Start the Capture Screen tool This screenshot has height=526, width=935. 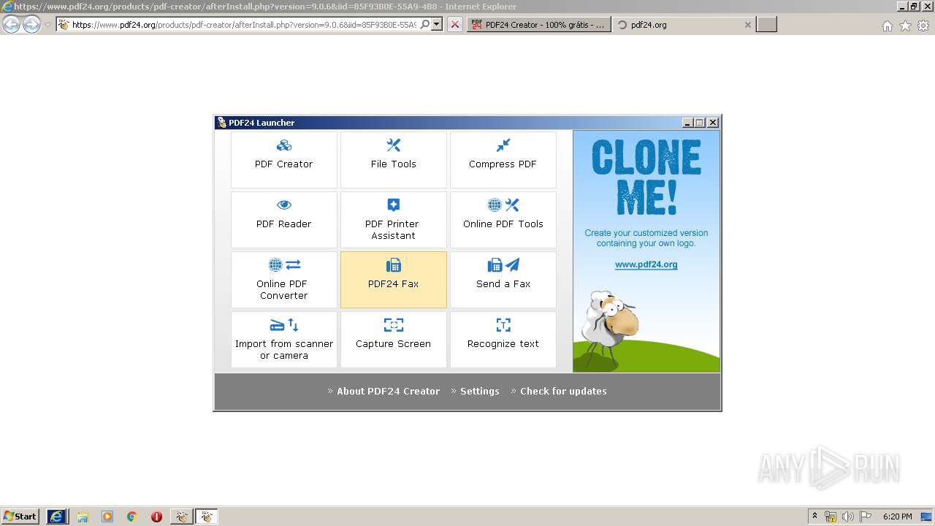tap(394, 339)
